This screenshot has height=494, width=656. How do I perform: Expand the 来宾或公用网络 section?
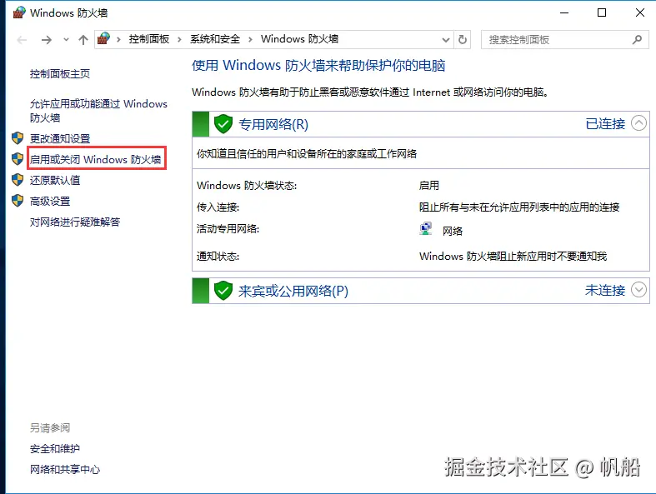[x=638, y=289]
